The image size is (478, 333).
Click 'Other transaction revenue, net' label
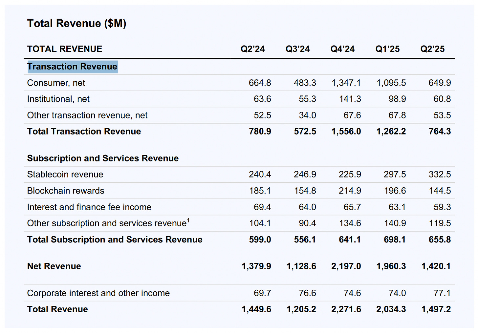pyautogui.click(x=87, y=115)
